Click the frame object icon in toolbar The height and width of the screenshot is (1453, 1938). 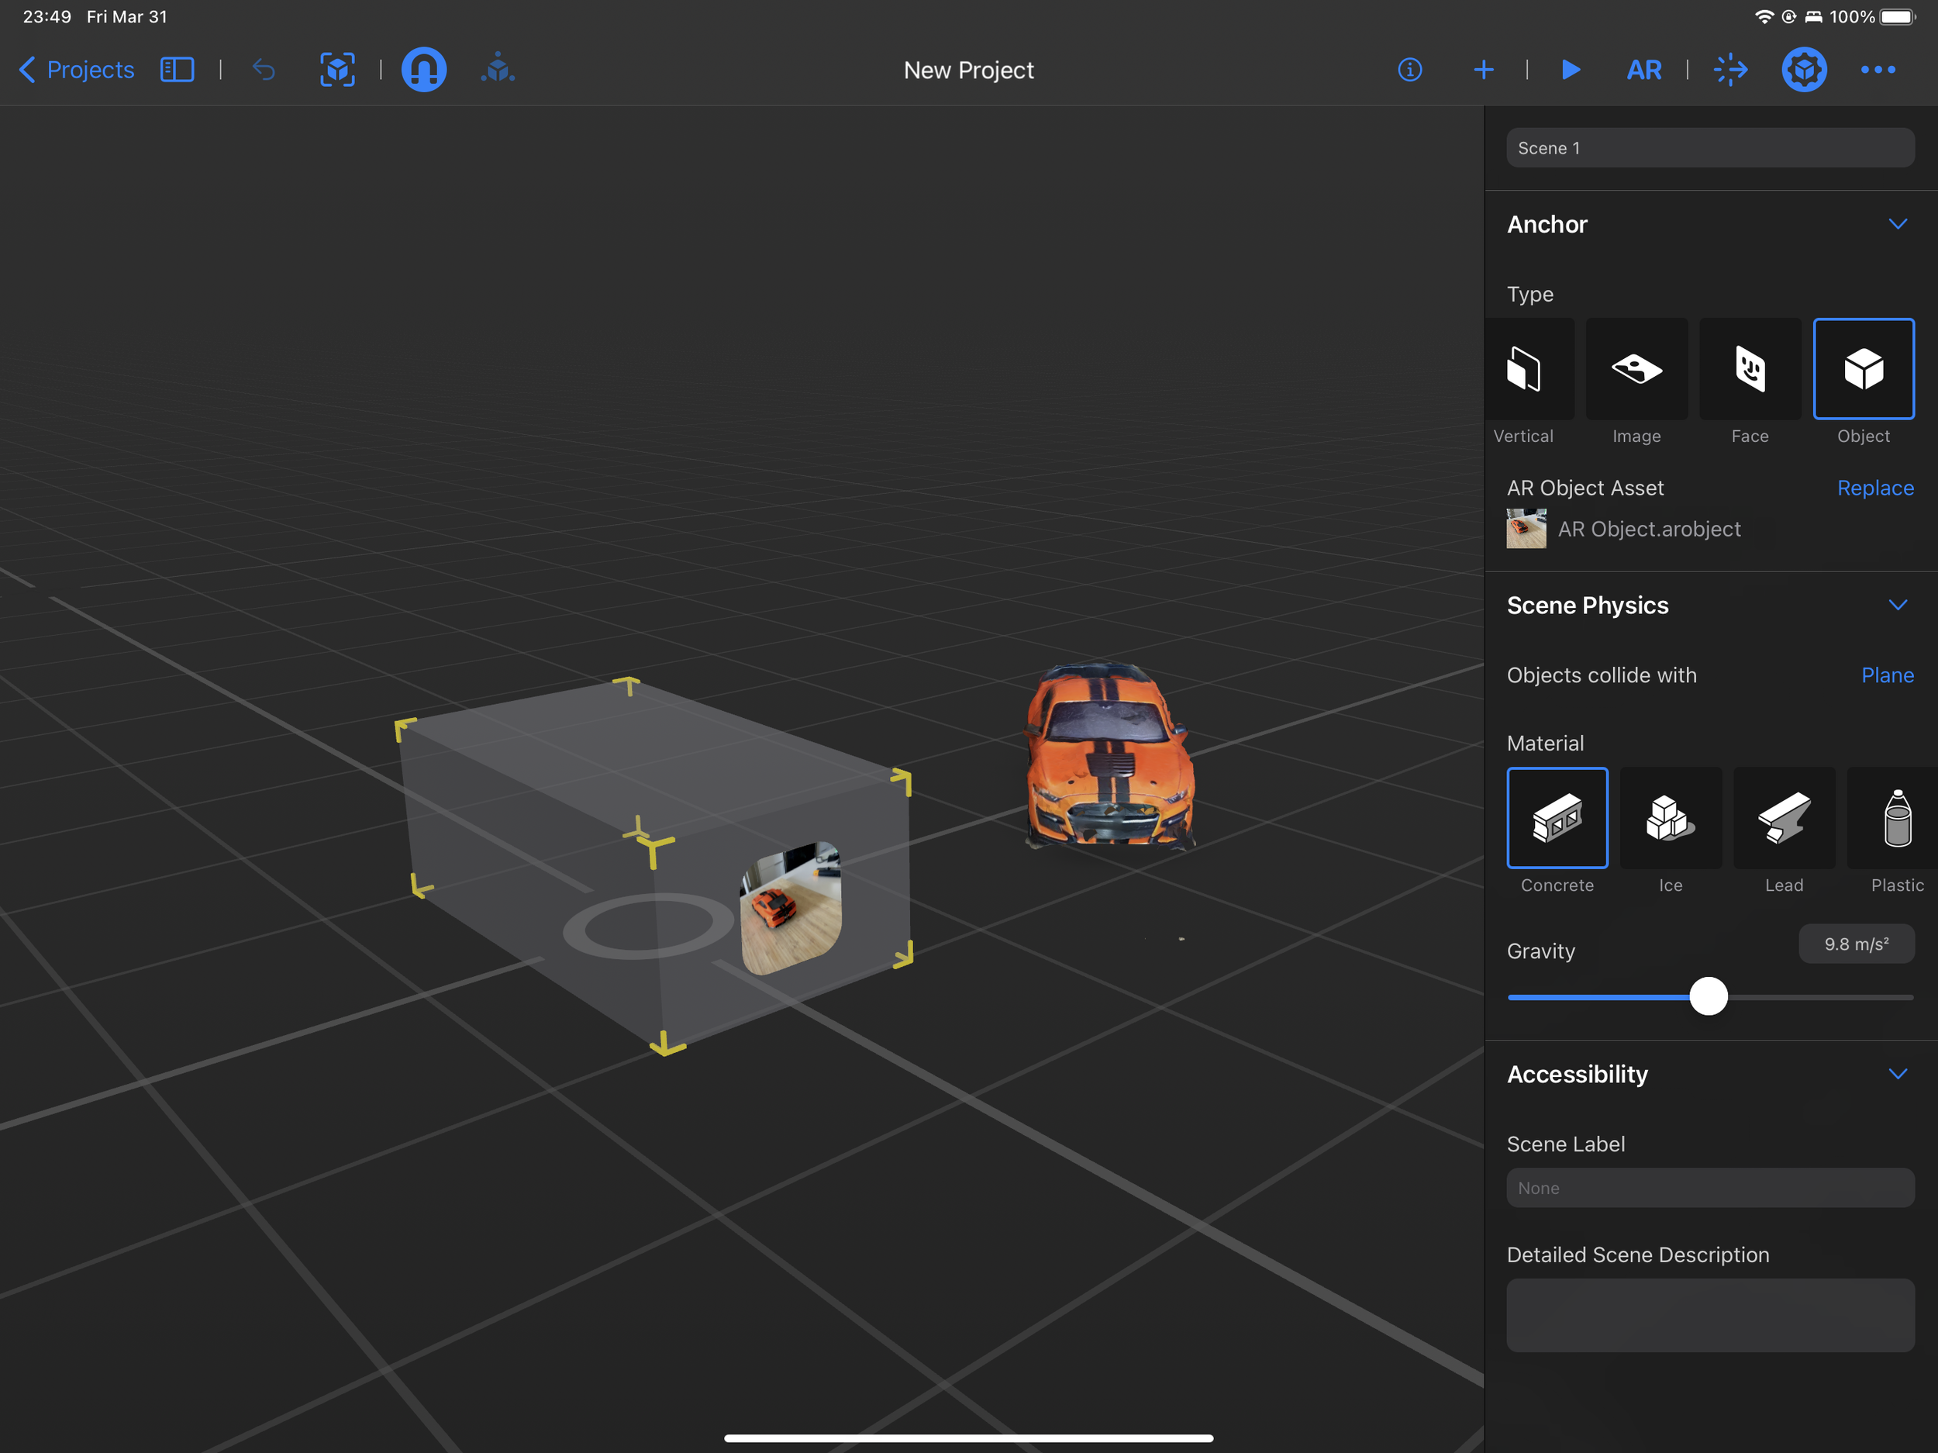(x=337, y=69)
